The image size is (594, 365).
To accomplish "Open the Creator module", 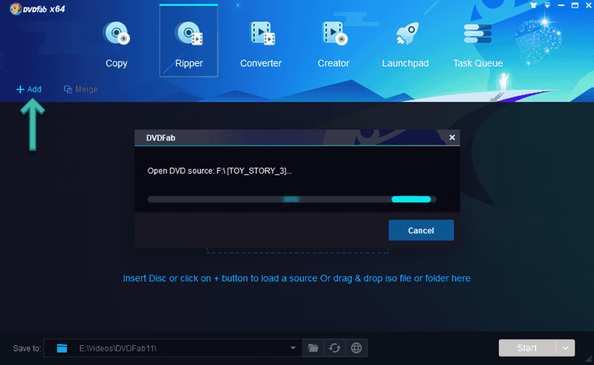I will pyautogui.click(x=333, y=45).
